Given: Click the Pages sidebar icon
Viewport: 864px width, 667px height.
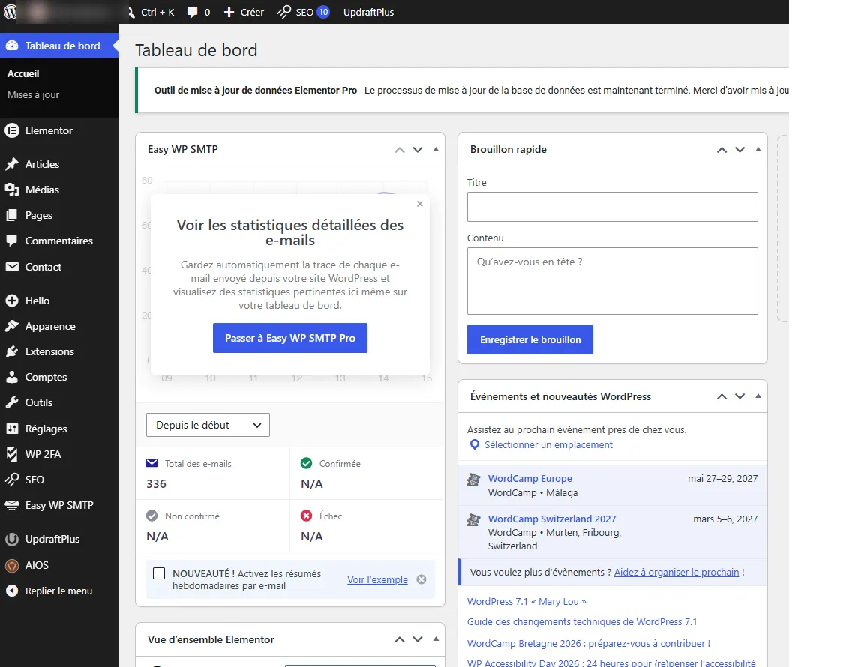Looking at the screenshot, I should coord(11,215).
